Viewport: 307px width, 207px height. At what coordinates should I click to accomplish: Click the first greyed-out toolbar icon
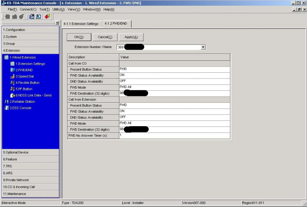click(8, 17)
